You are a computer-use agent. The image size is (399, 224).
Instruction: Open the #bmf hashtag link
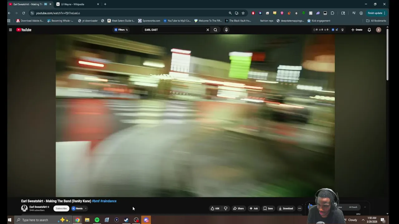coord(96,201)
